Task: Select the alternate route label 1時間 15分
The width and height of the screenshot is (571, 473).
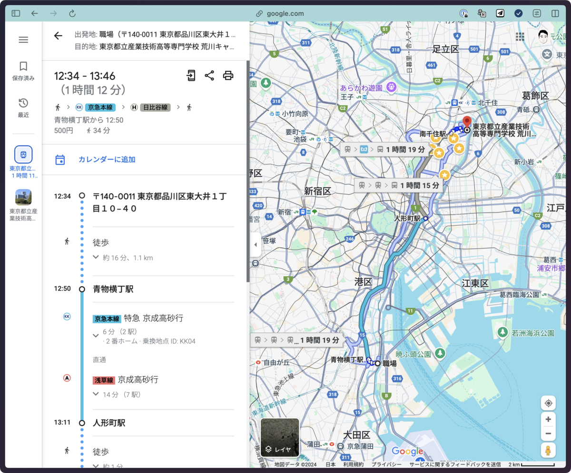Action: pyautogui.click(x=398, y=185)
